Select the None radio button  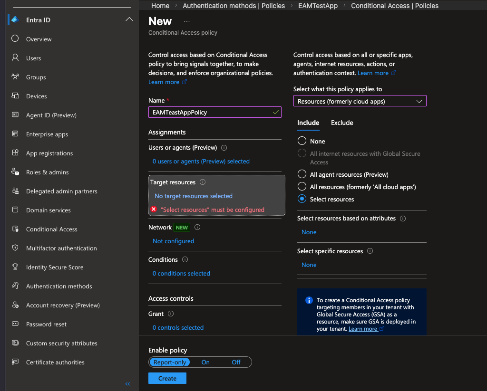coord(302,141)
